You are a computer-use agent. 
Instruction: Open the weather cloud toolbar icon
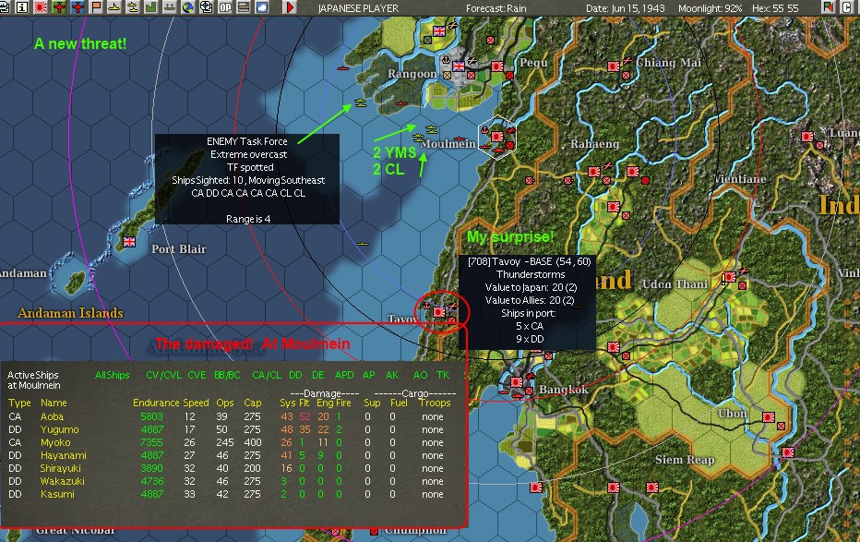click(262, 7)
